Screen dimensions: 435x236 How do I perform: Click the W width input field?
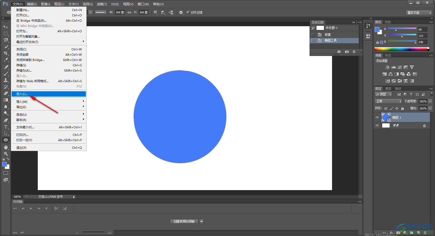click(120, 12)
